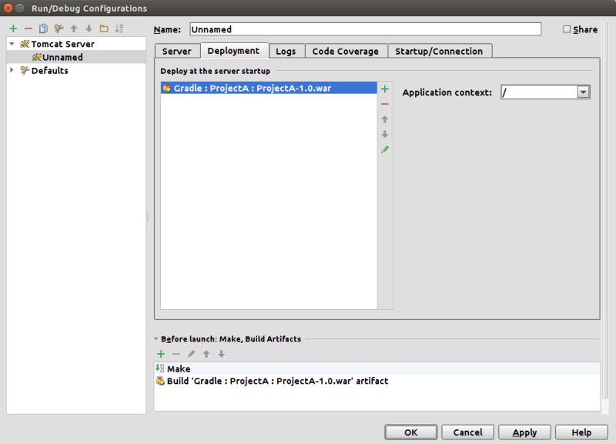The image size is (616, 444).
Task: Add a new run configuration
Action: click(x=13, y=27)
